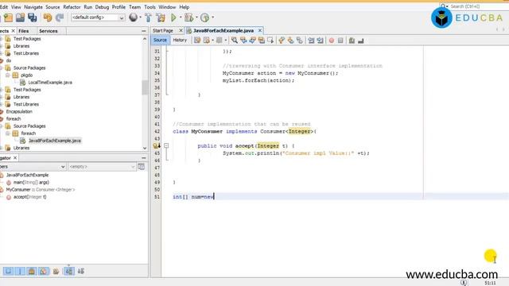This screenshot has width=509, height=286.
Task: Click the Undo toolbar icon
Action: coord(48,17)
